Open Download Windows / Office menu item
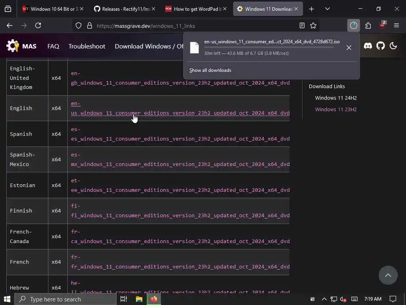Image resolution: width=406 pixels, height=305 pixels. point(149,46)
